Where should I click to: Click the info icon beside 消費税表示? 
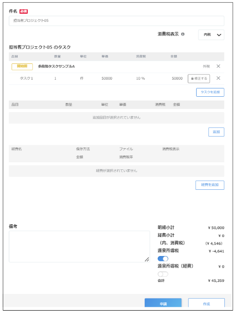coord(183,34)
